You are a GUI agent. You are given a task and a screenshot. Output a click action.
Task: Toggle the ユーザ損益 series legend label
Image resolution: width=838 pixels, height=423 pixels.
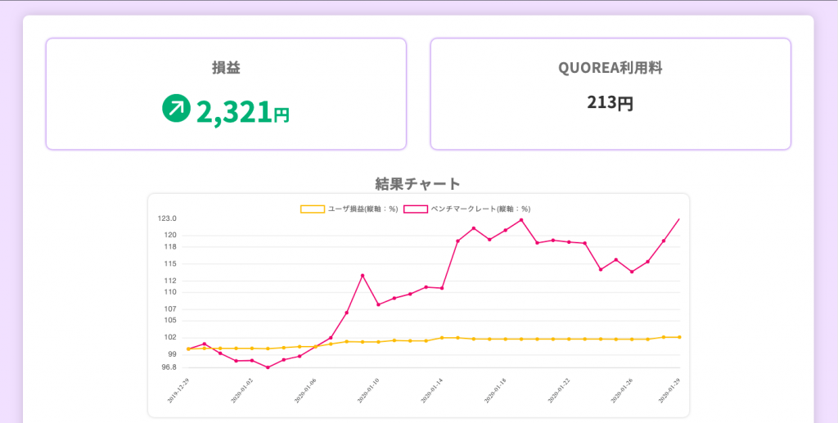coord(363,209)
